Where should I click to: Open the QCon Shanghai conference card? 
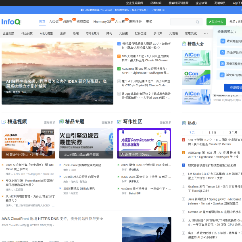[x=196, y=77]
